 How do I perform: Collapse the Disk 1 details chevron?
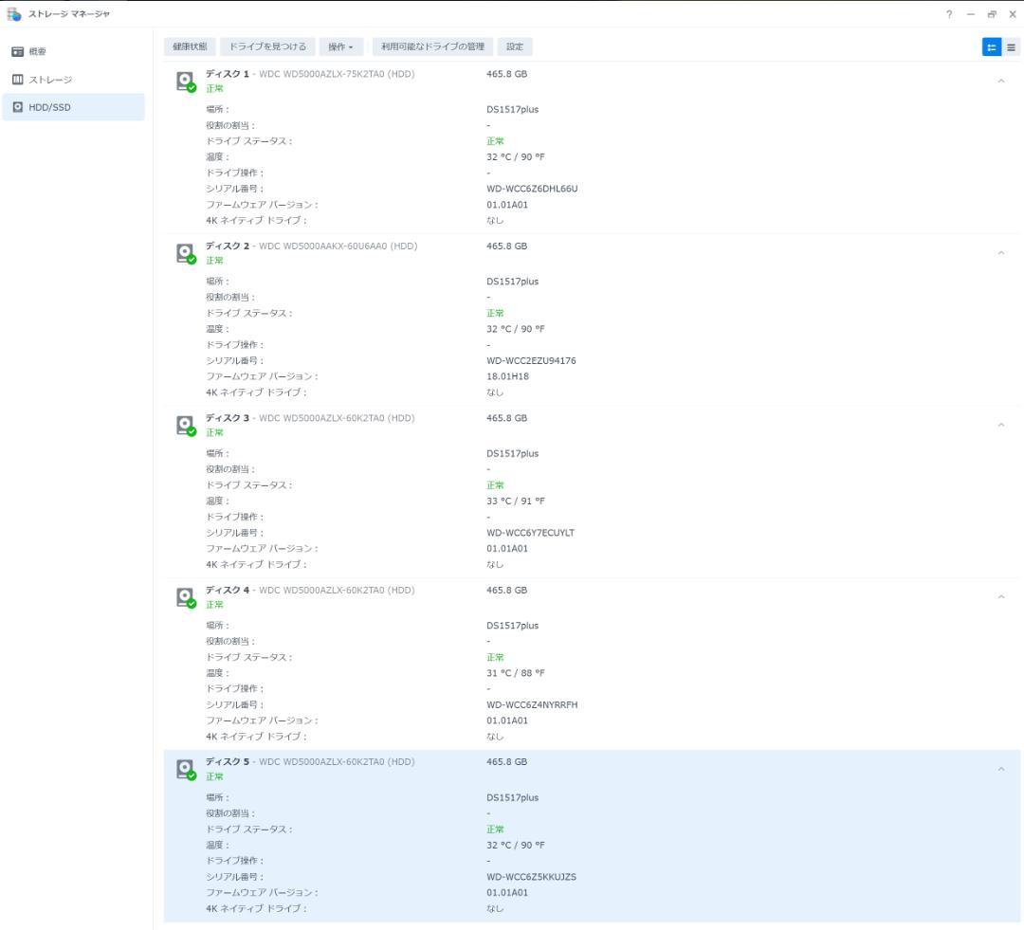1001,82
